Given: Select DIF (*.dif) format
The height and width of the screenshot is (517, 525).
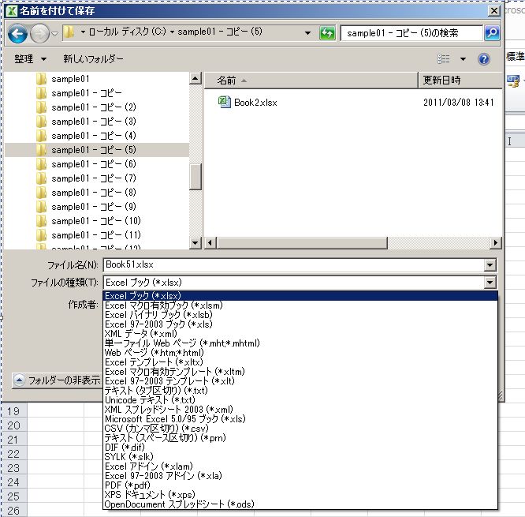Looking at the screenshot, I should coord(300,448).
